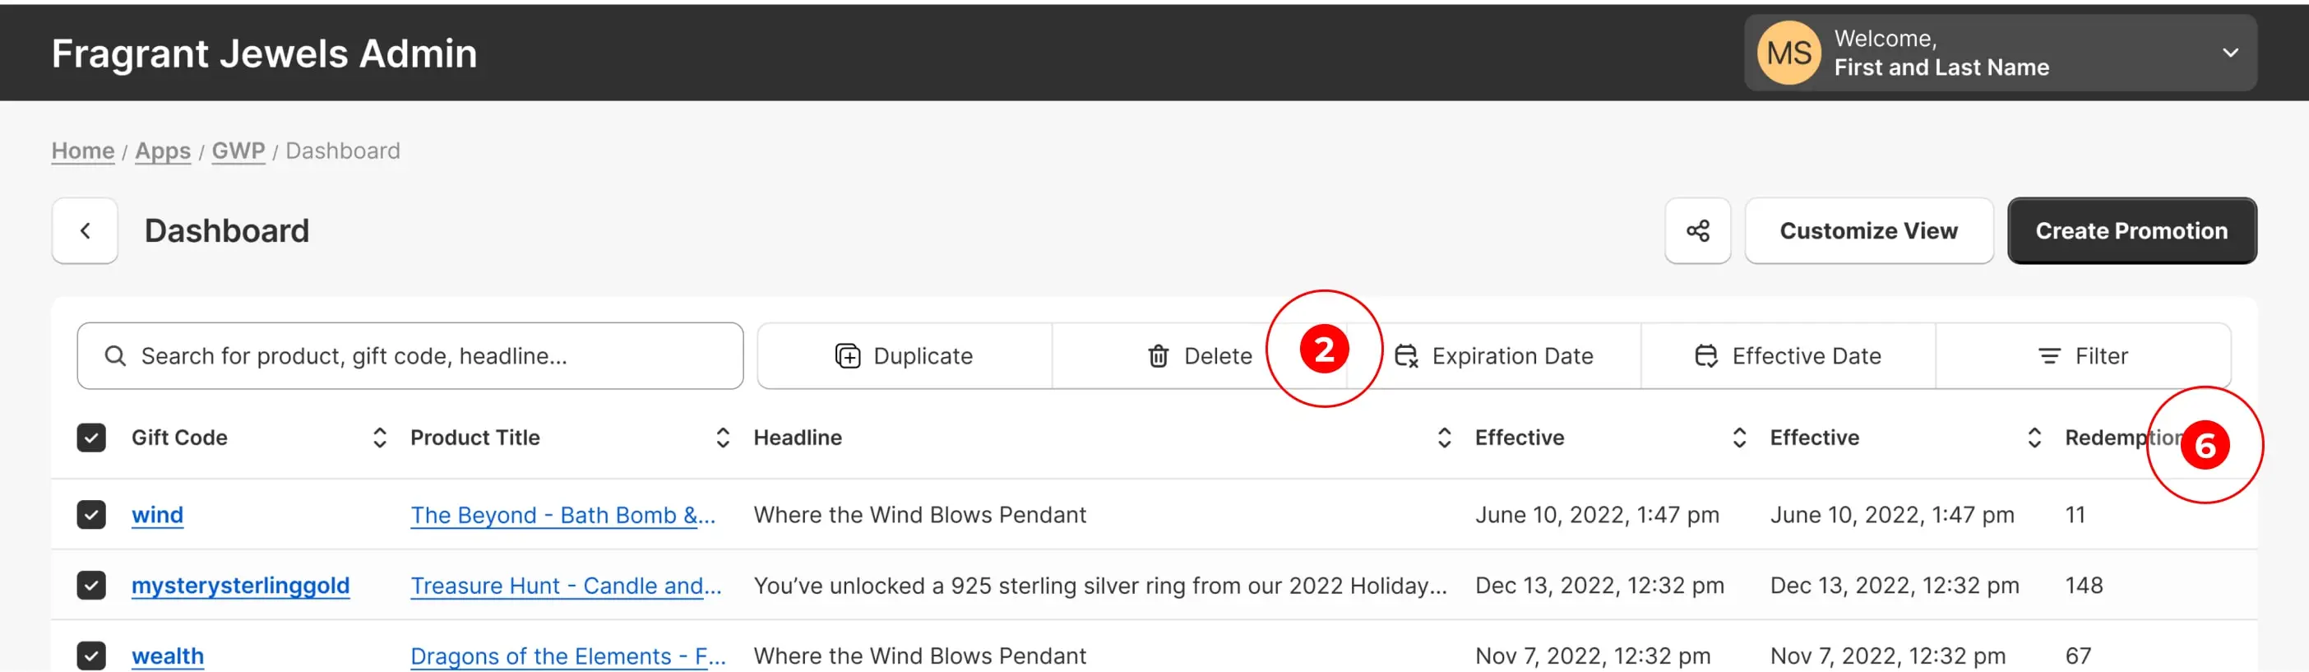Sort by Headline column arrows
This screenshot has width=2309, height=672.
coord(1444,438)
